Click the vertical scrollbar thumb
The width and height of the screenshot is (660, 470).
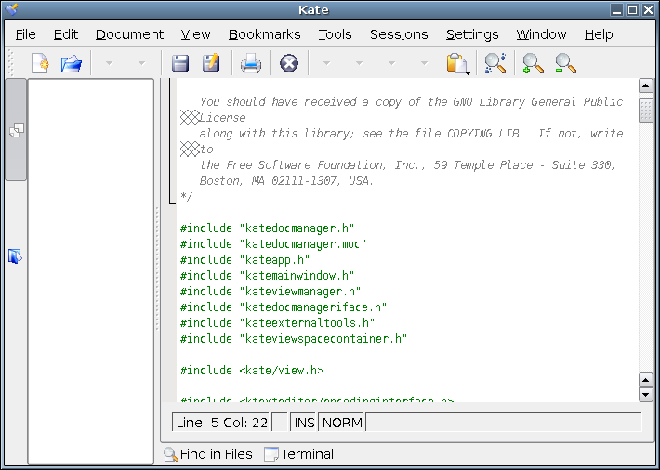pyautogui.click(x=646, y=111)
